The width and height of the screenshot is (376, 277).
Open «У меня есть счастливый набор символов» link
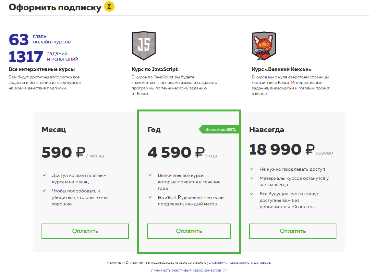coord(185,270)
